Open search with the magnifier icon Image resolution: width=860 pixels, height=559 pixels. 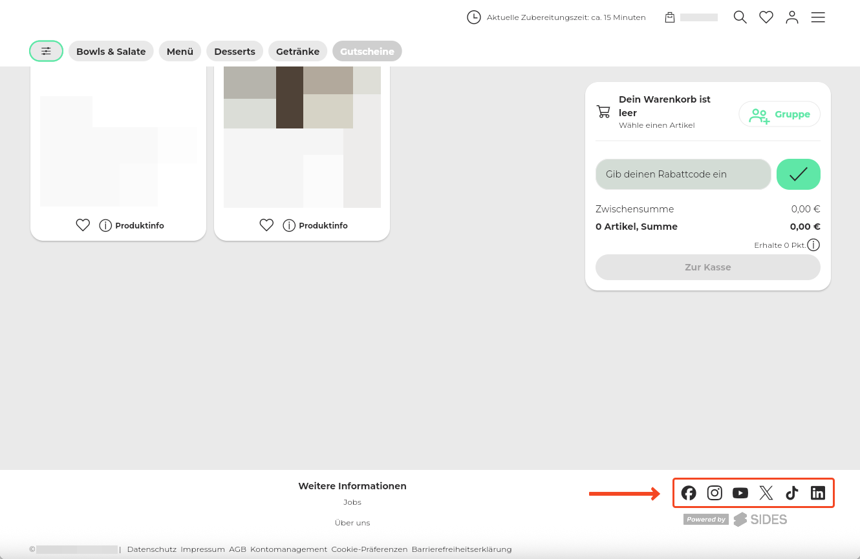[740, 17]
